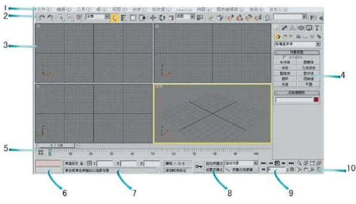The image size is (356, 204).
Task: Toggle the 自动关键点 (Auto Key) button
Action: (214, 163)
